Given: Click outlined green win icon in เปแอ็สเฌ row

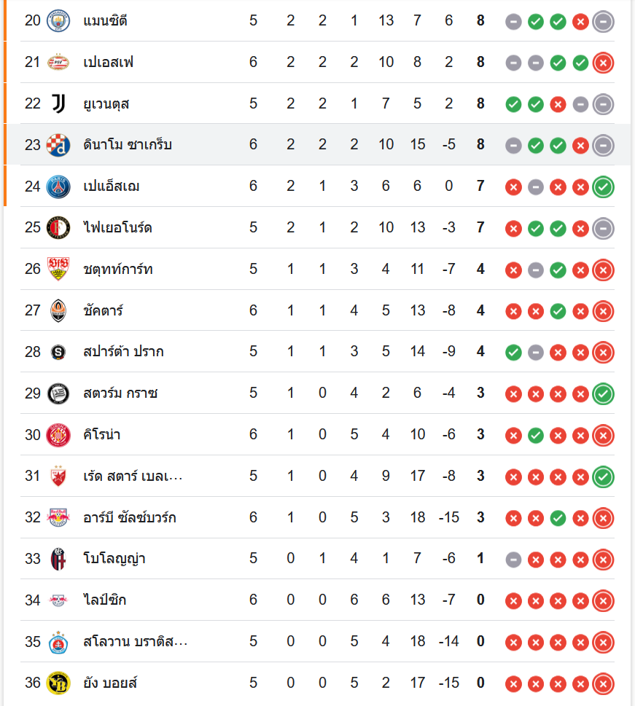Looking at the screenshot, I should (603, 187).
